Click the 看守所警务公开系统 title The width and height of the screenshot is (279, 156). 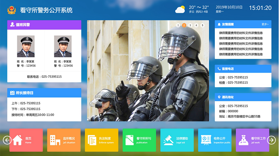46,10
